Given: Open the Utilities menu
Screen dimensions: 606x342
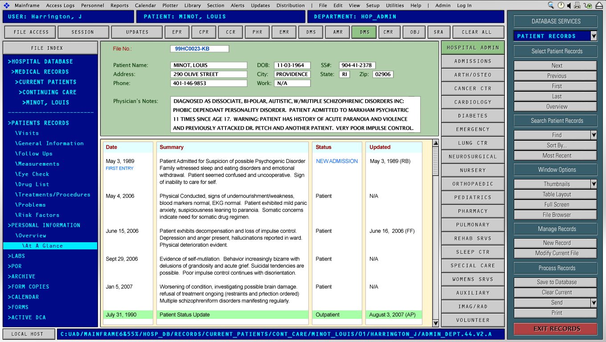Looking at the screenshot, I should tap(395, 5).
